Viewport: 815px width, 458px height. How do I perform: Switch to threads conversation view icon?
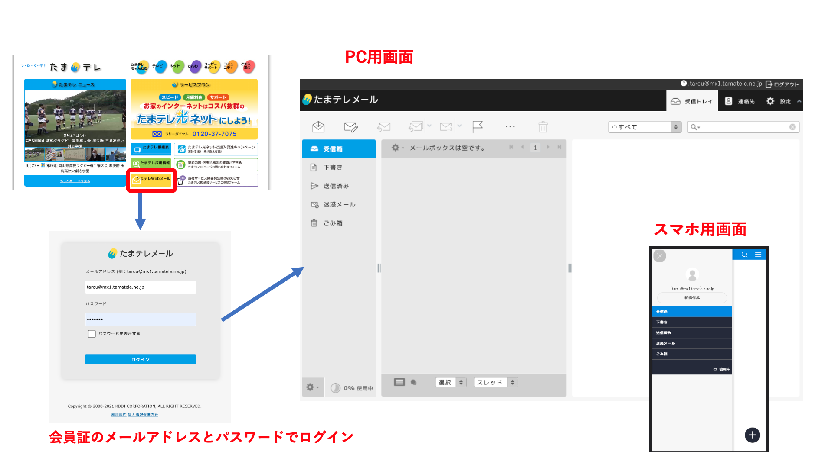pos(414,382)
